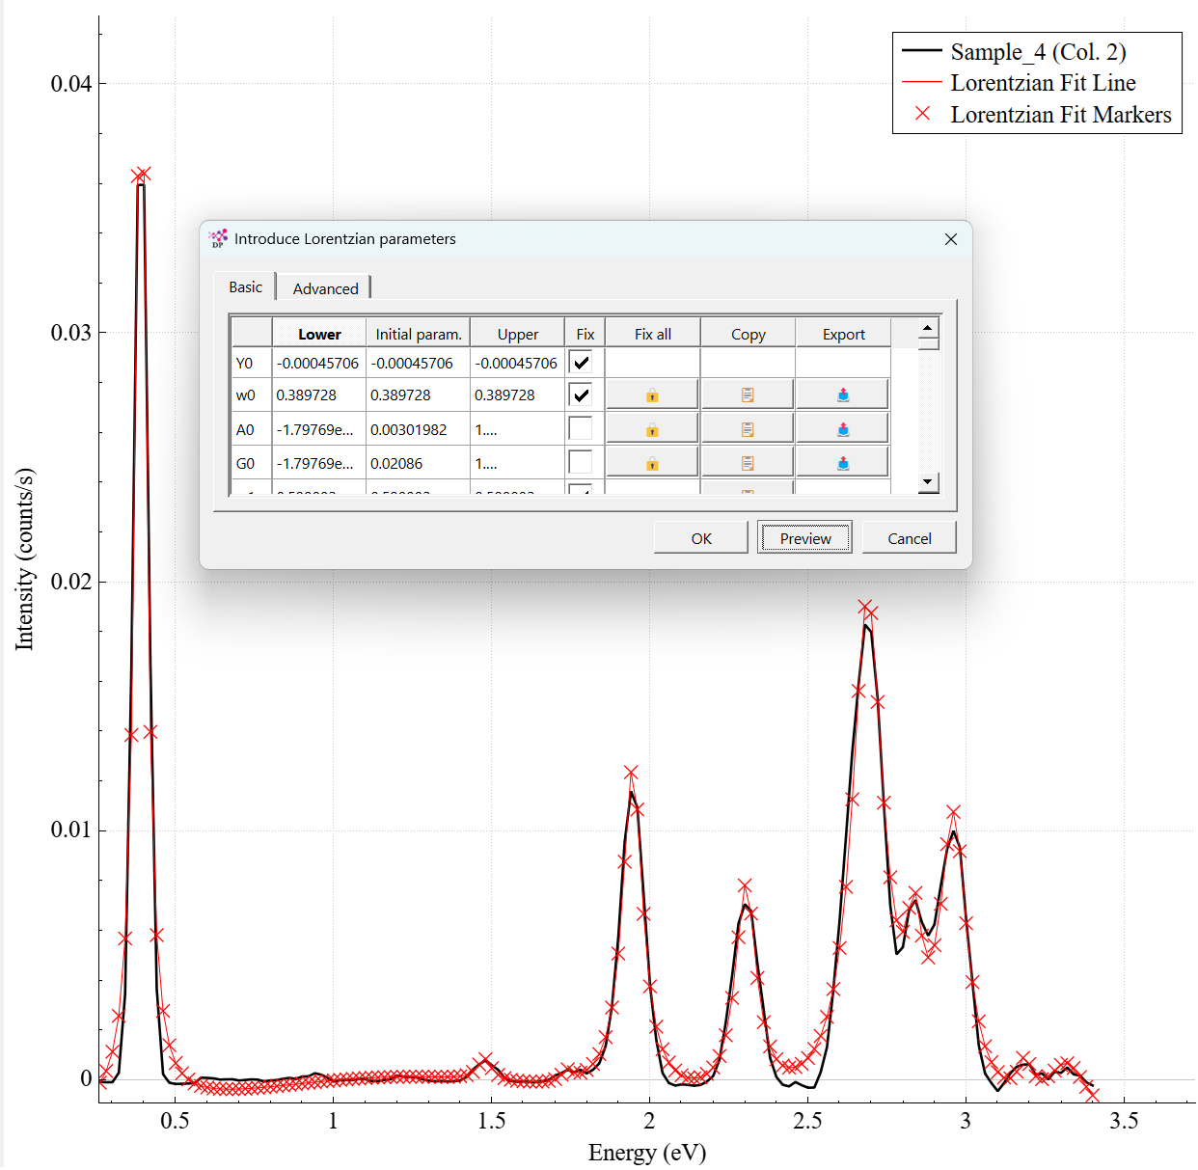The image size is (1198, 1170).
Task: Enable the Fix checkbox for A0
Action: coord(584,427)
